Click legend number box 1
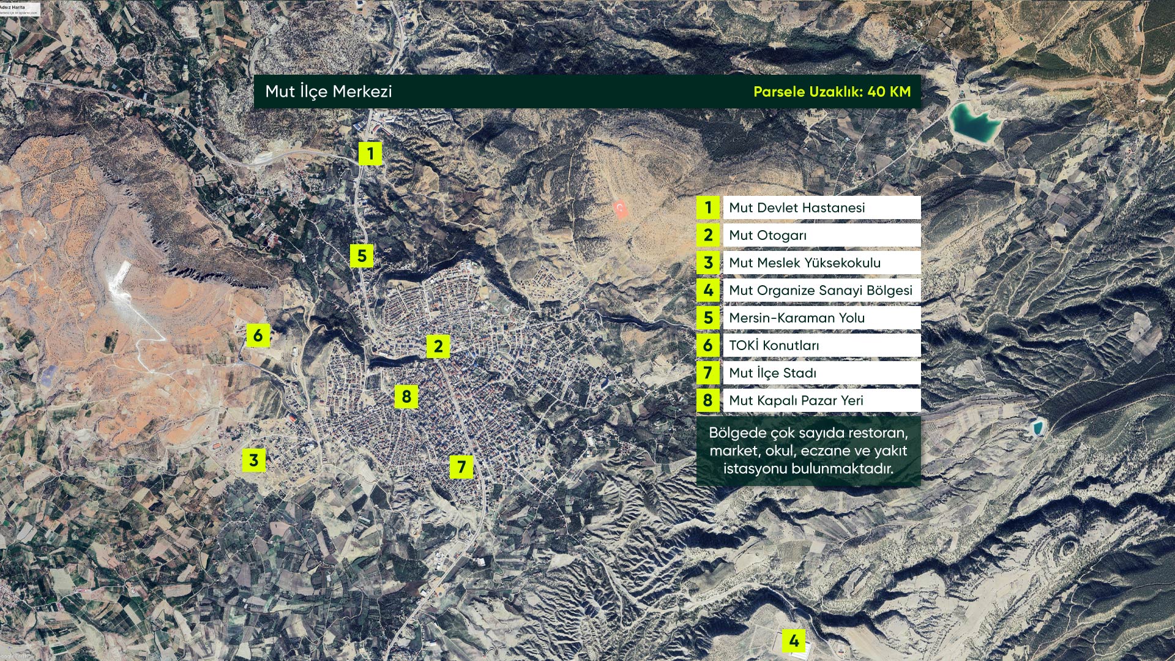 click(708, 207)
